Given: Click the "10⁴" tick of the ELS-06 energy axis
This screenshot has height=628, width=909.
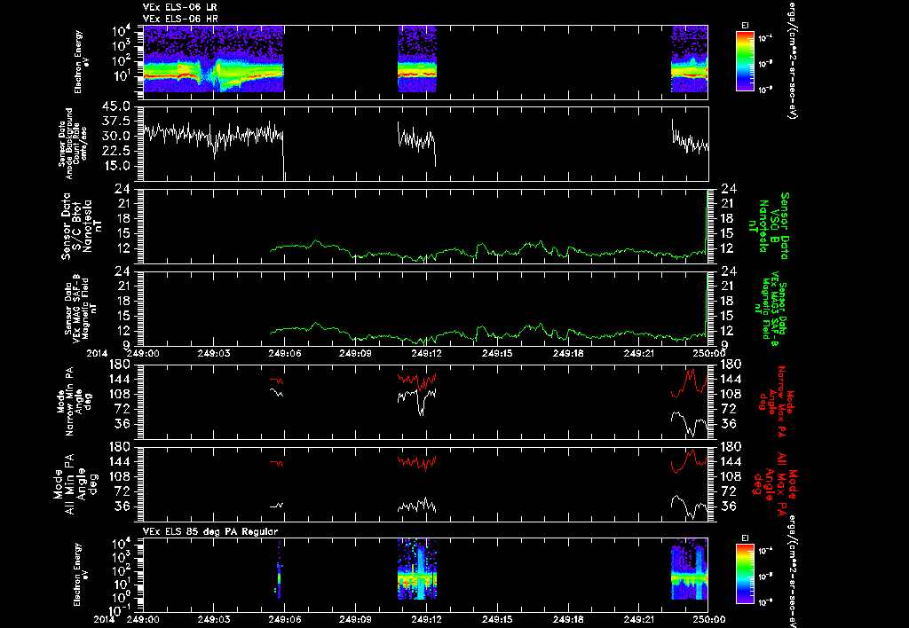Looking at the screenshot, I should (x=123, y=31).
